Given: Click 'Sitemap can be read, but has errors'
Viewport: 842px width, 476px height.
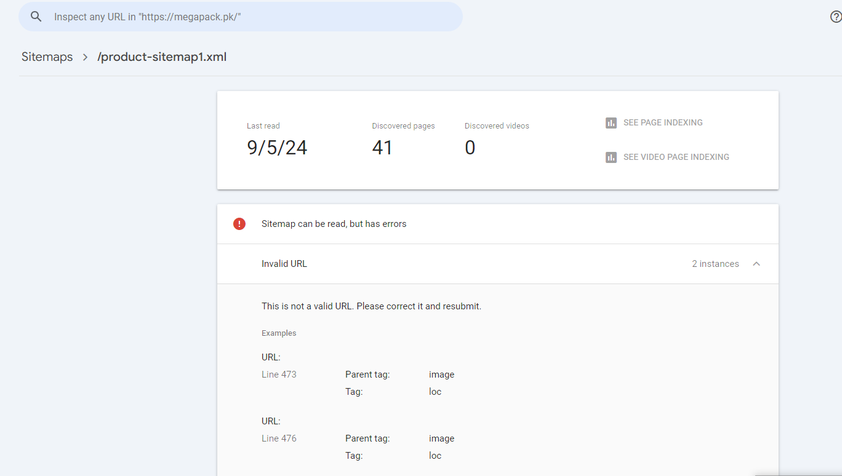Looking at the screenshot, I should pos(334,224).
